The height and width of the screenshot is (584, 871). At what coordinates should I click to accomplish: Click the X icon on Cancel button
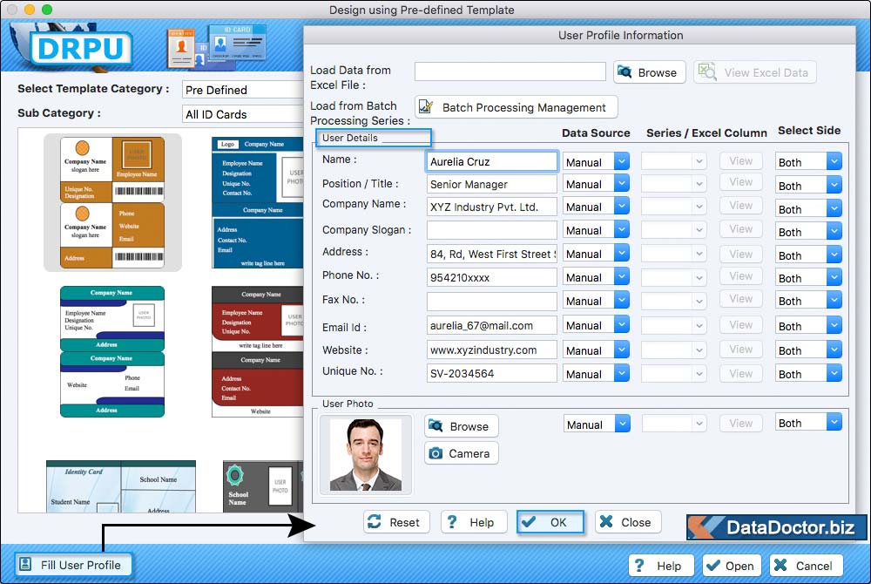[780, 565]
